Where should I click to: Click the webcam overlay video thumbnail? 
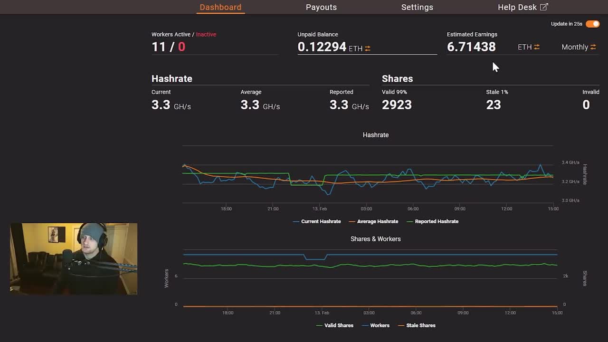[x=74, y=259]
